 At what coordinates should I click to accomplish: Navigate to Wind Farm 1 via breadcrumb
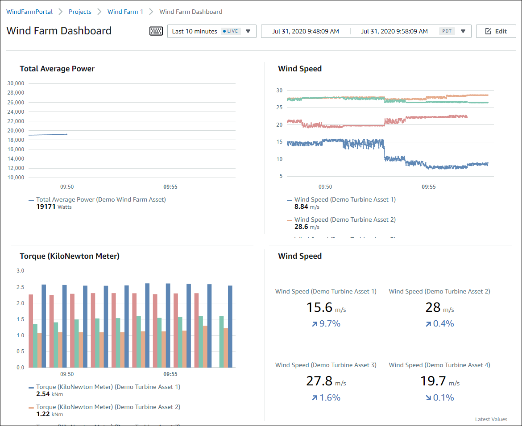click(125, 12)
